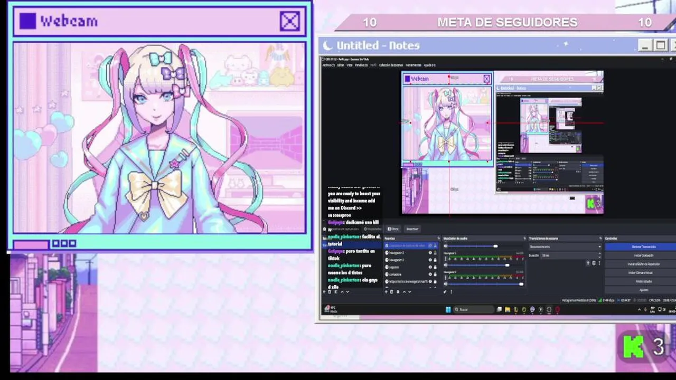This screenshot has height=380, width=676.
Task: Click Detener Transmisión button
Action: point(641,246)
